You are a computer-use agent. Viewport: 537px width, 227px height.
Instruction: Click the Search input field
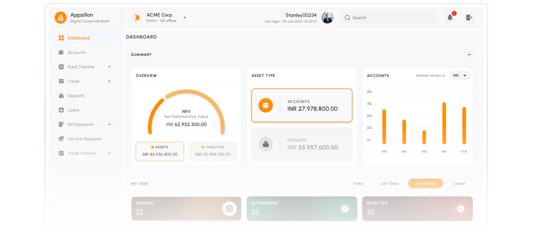[x=391, y=18]
